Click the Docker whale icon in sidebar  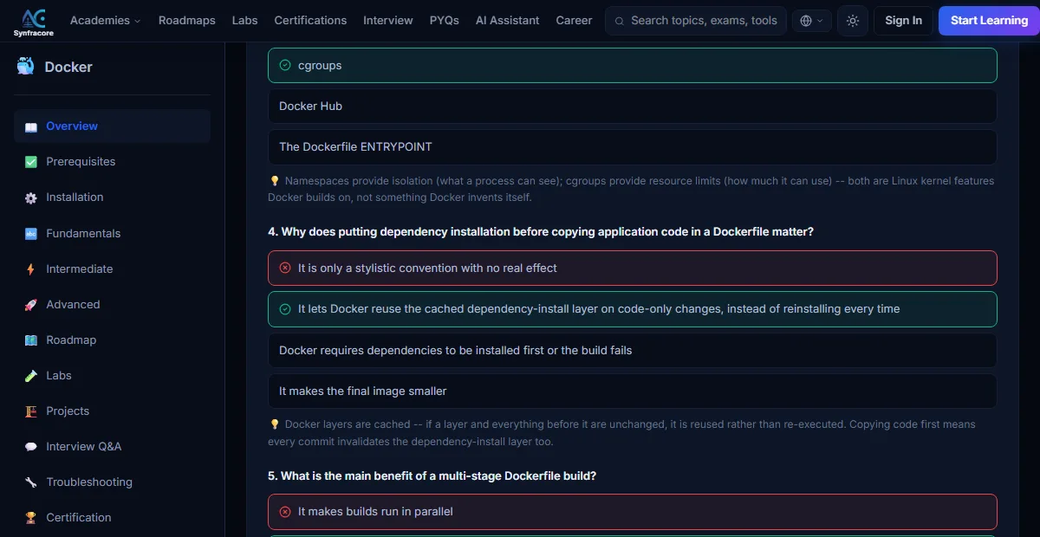pos(25,67)
